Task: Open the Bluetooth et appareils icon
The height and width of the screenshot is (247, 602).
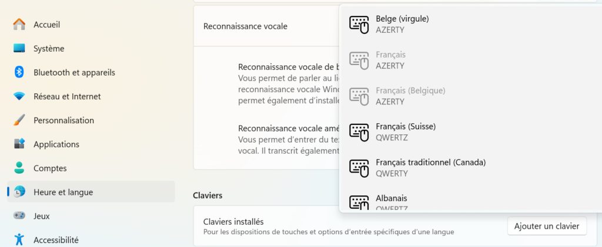Action: coord(19,72)
